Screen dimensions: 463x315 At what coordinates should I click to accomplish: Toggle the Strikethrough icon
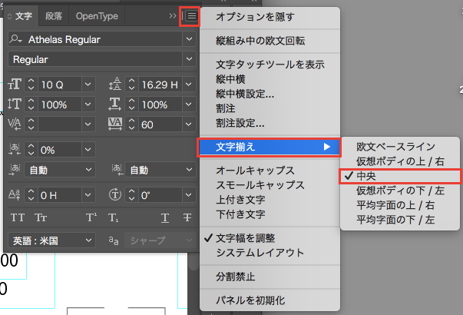coord(187,217)
